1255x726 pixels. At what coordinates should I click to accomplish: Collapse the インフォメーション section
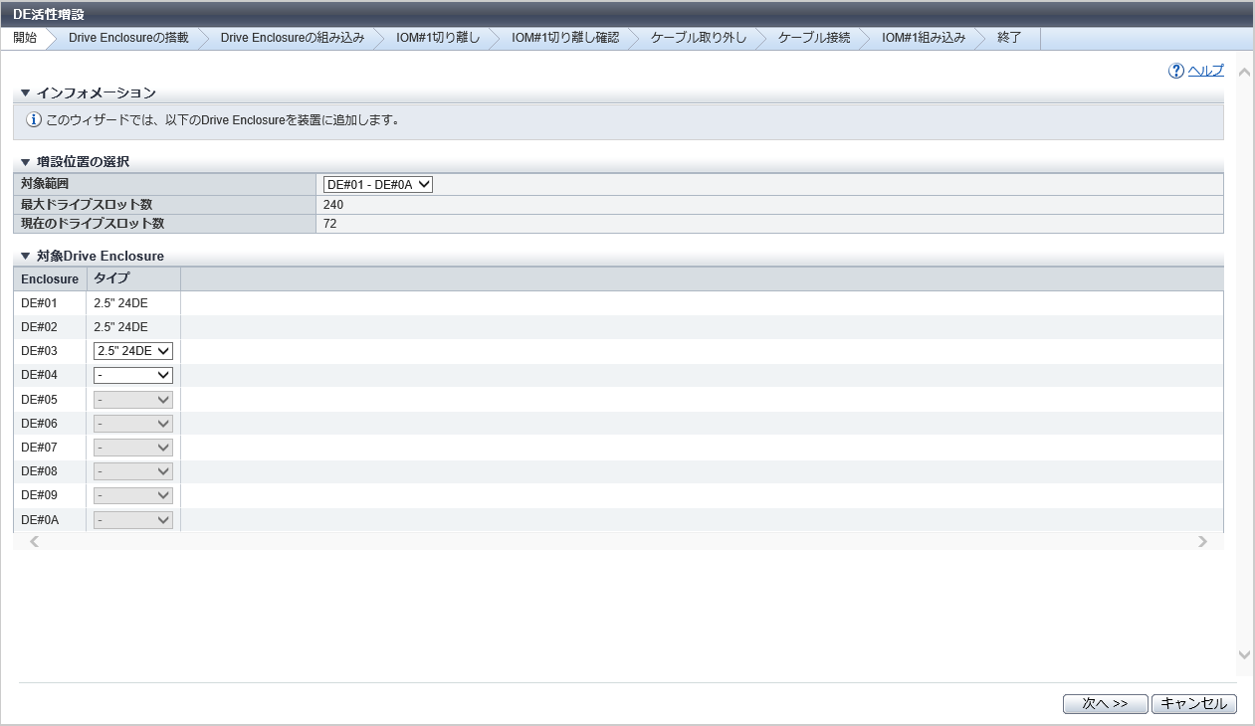[x=26, y=93]
